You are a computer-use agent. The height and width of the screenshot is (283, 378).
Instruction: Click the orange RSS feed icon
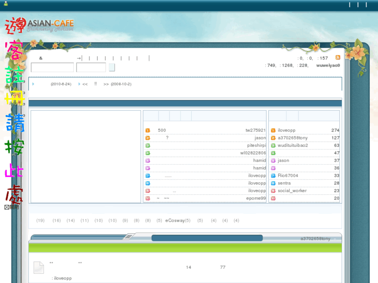[337, 58]
